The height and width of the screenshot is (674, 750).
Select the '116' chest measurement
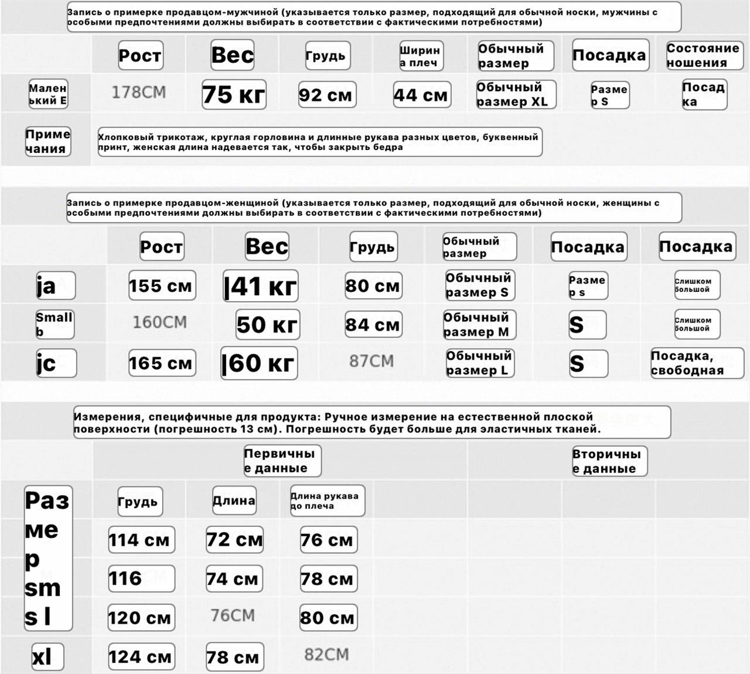(x=141, y=578)
